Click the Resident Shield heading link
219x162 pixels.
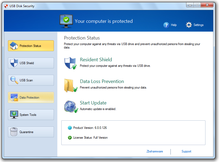[96, 60]
